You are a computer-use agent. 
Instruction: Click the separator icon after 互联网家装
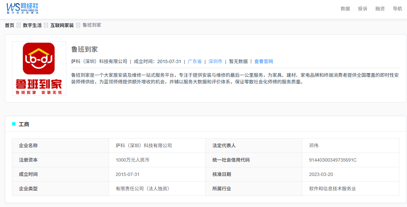pyautogui.click(x=78, y=25)
